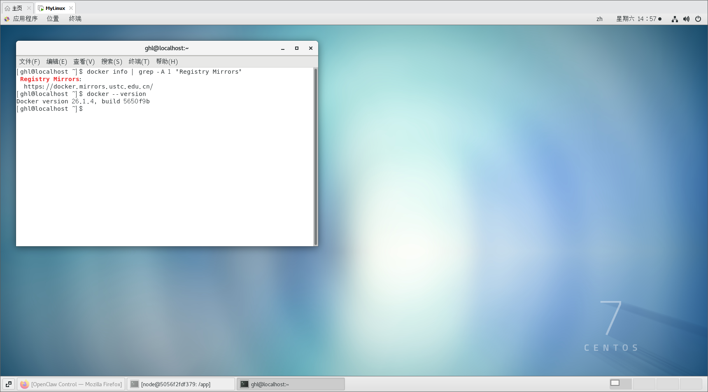Viewport: 708px width, 392px height.
Task: Close the ghl@localhost terminal window
Action: click(311, 48)
